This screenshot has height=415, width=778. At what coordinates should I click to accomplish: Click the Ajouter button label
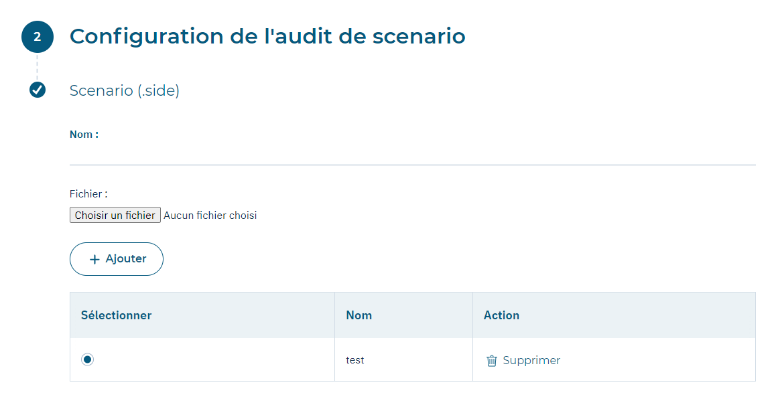point(126,259)
